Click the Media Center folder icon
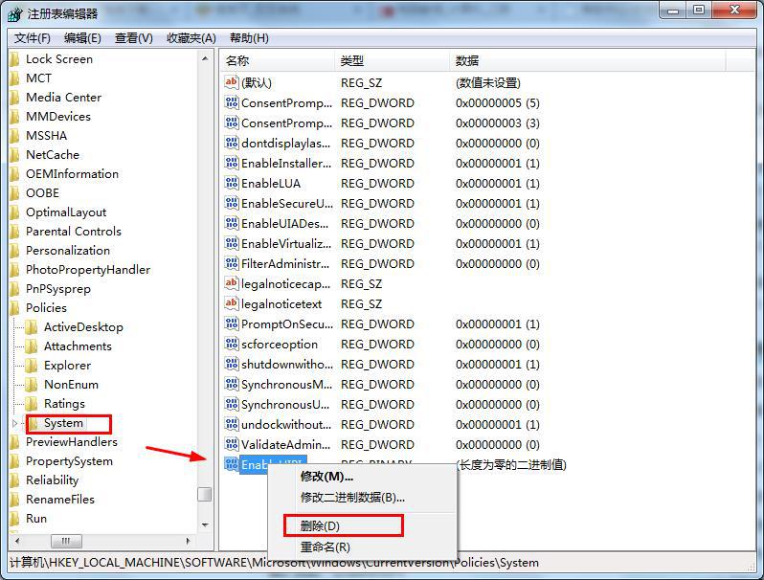 pos(14,98)
